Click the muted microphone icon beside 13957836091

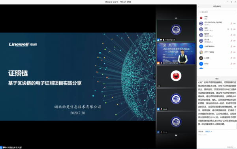pyautogui.click(x=231, y=47)
